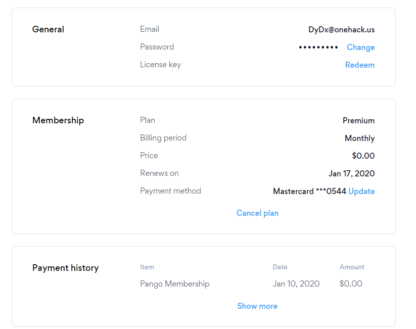Image resolution: width=416 pixels, height=329 pixels.
Task: Click the Cancel plan link
Action: [257, 213]
